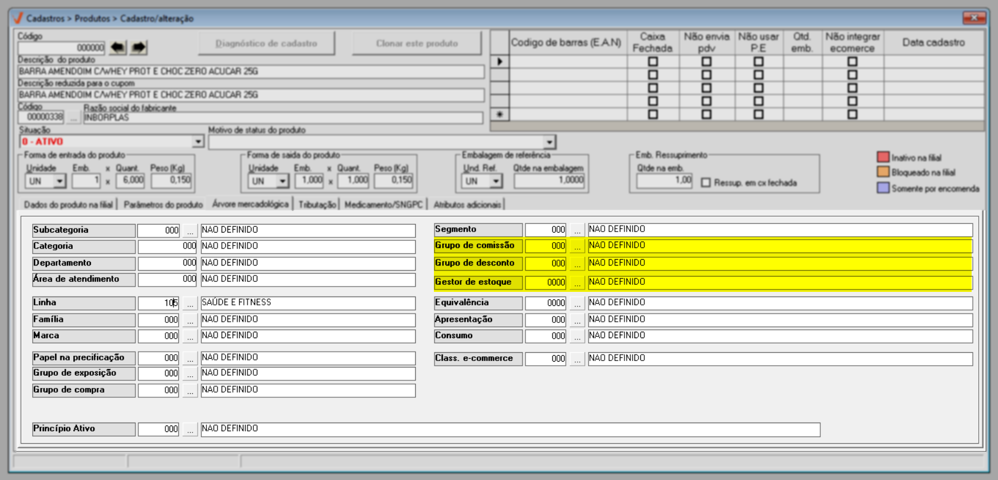Open the Gestor de estoque lookup button
Screen dimensions: 998x480
pos(577,283)
